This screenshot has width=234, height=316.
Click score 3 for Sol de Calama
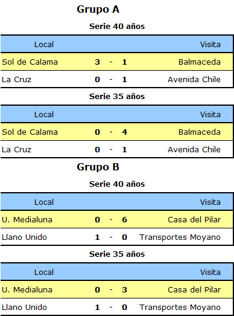[97, 62]
